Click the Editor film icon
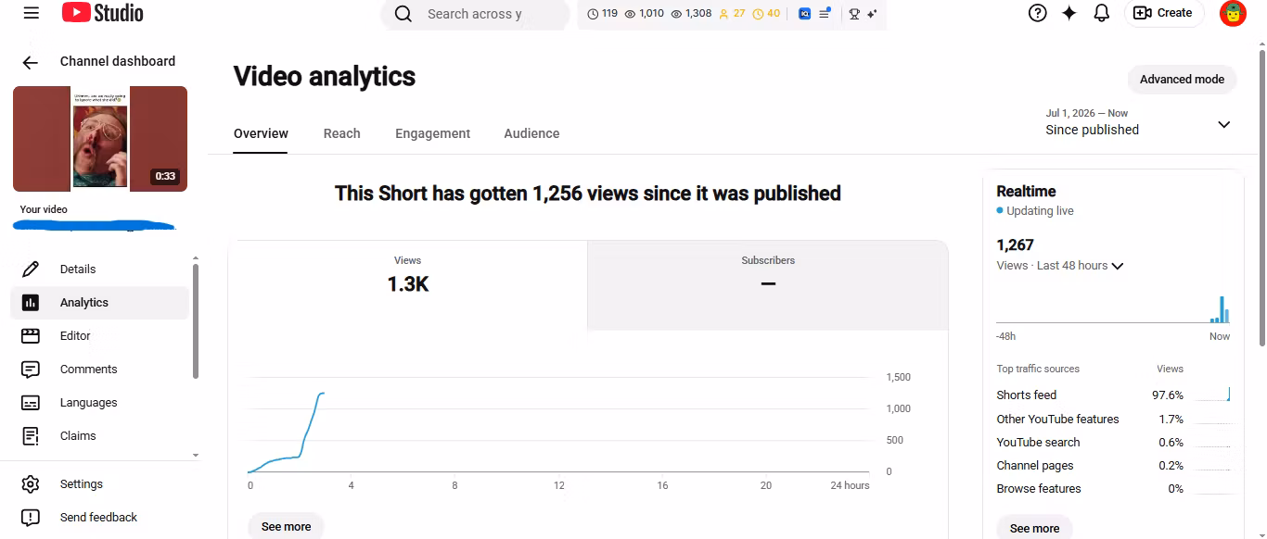 [x=31, y=336]
